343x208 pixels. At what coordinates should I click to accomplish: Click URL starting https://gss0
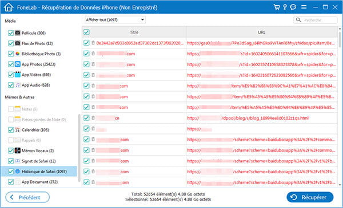(x=261, y=43)
